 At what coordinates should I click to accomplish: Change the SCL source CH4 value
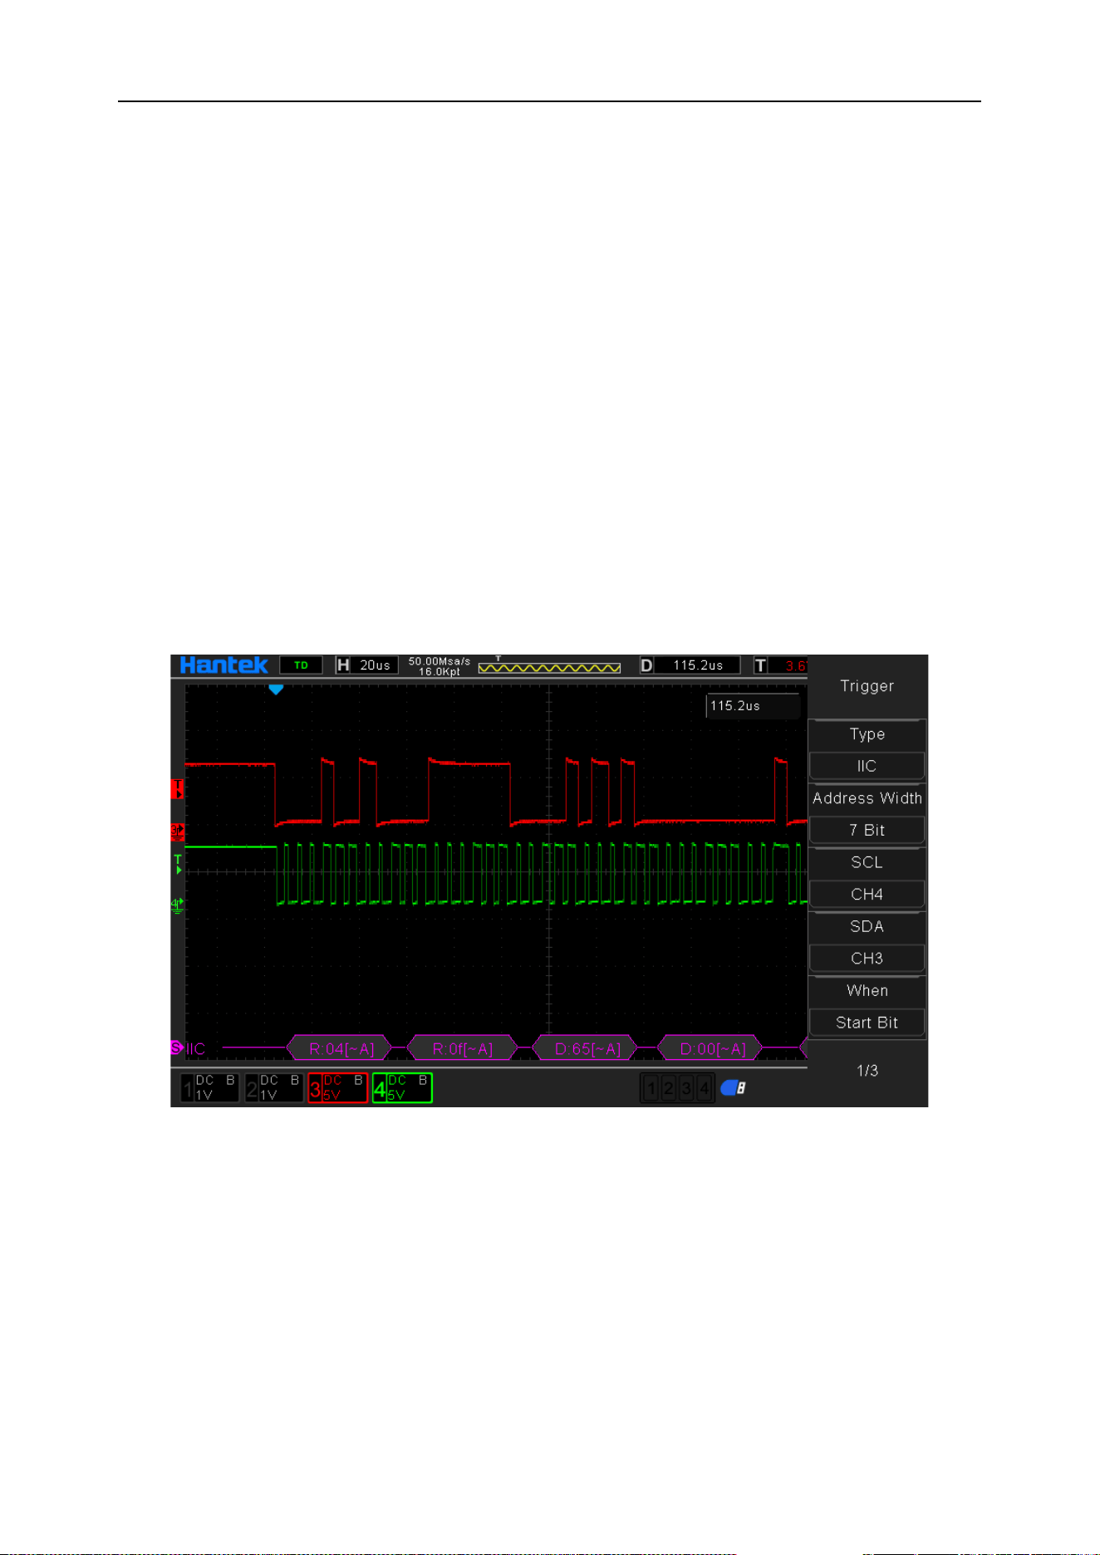coord(867,894)
